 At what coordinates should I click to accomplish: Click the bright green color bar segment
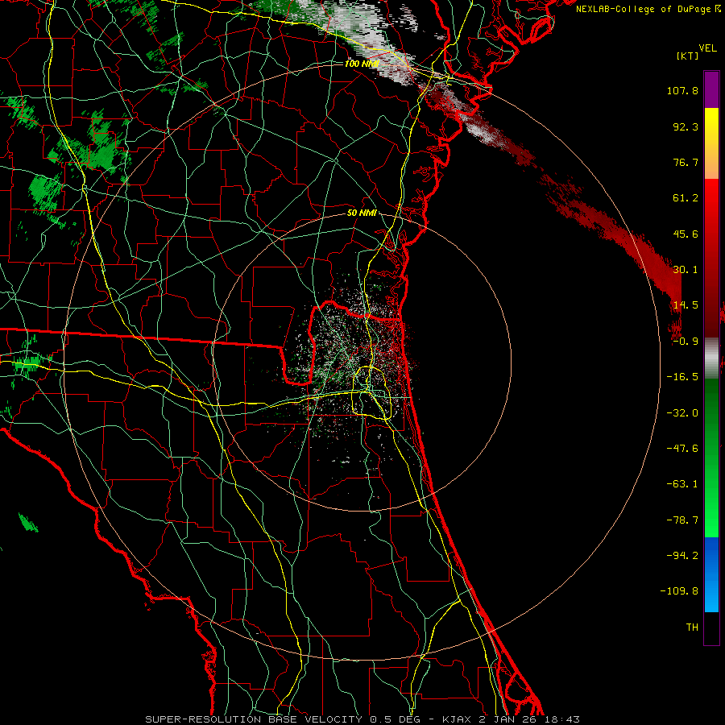click(711, 458)
